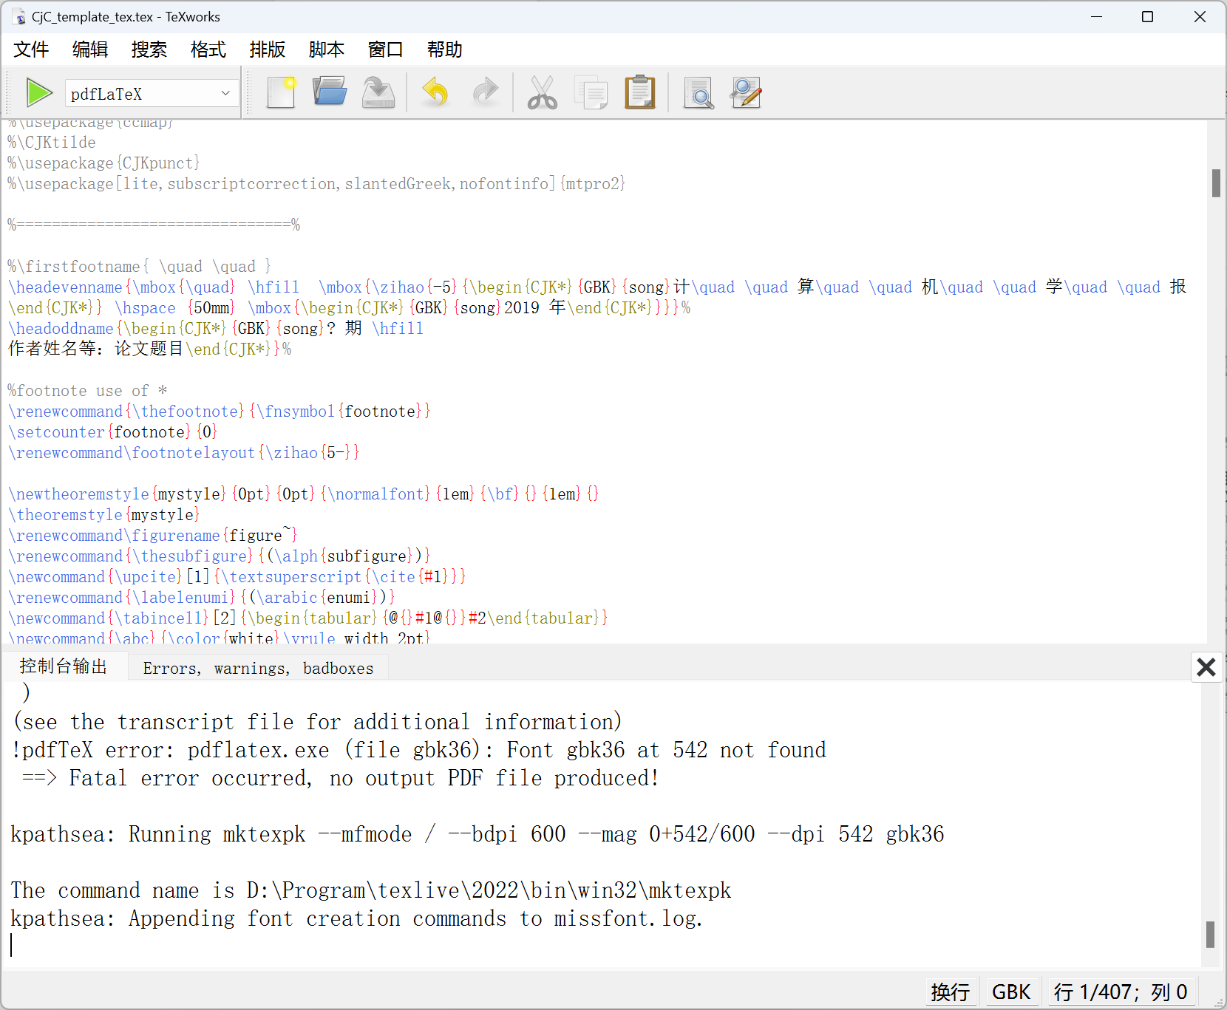Click the TeXworks window title bar icon
This screenshot has height=1010, width=1227.
(18, 17)
